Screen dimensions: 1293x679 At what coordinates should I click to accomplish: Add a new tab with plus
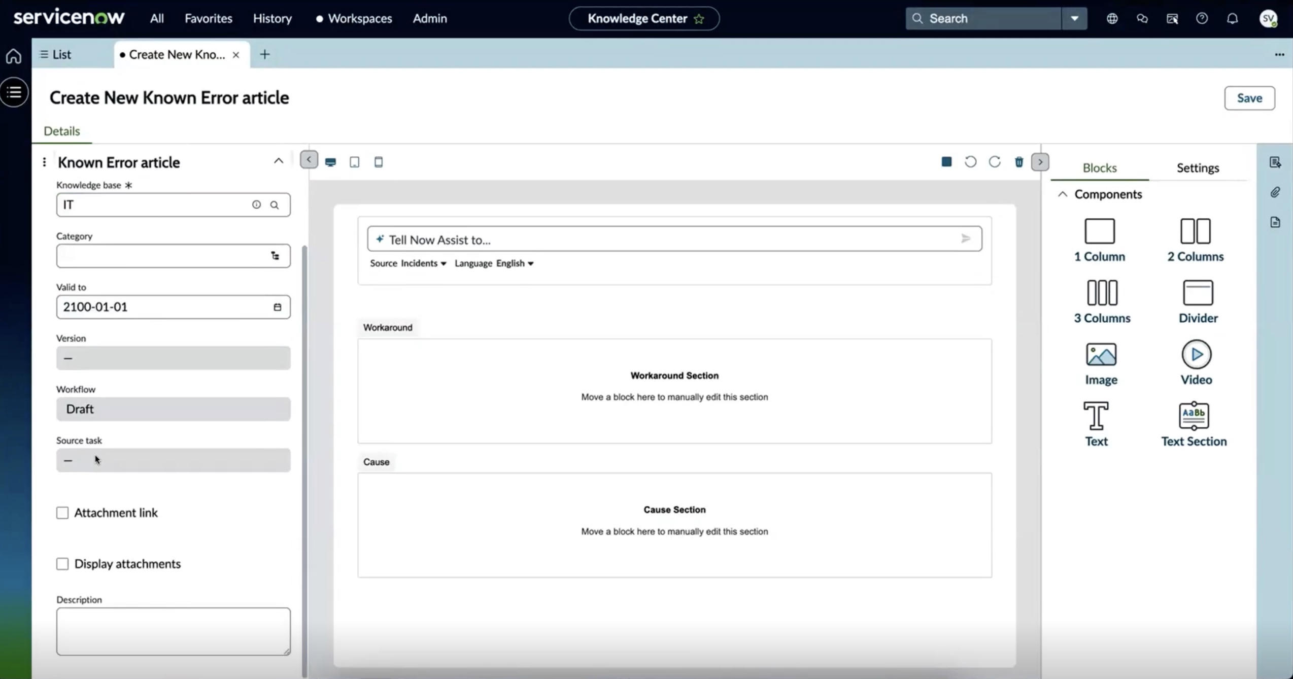264,54
